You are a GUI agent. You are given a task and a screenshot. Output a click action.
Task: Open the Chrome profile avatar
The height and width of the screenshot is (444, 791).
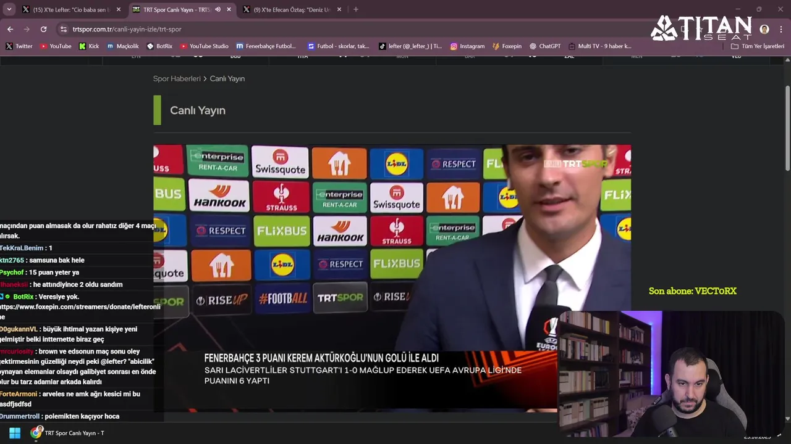[764, 29]
